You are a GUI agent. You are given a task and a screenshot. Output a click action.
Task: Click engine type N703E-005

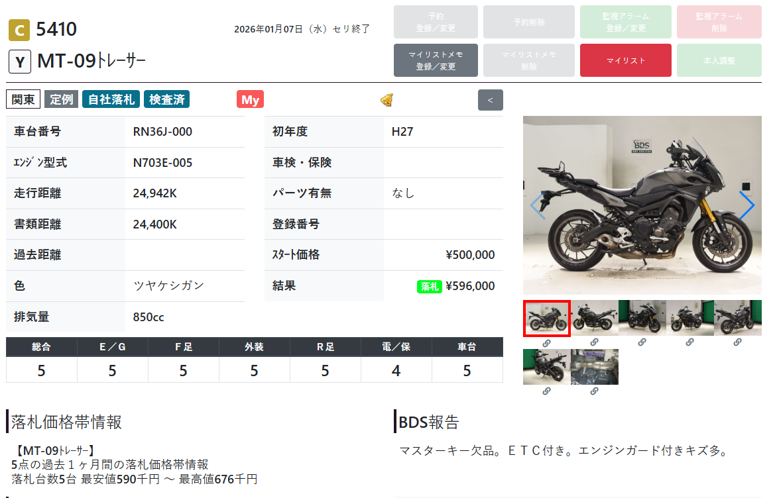(x=162, y=163)
